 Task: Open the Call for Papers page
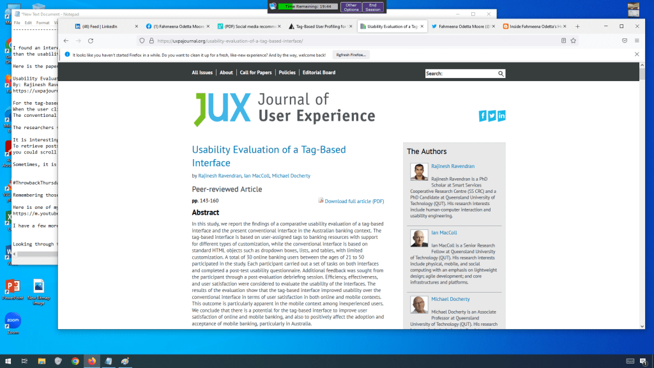pos(255,73)
